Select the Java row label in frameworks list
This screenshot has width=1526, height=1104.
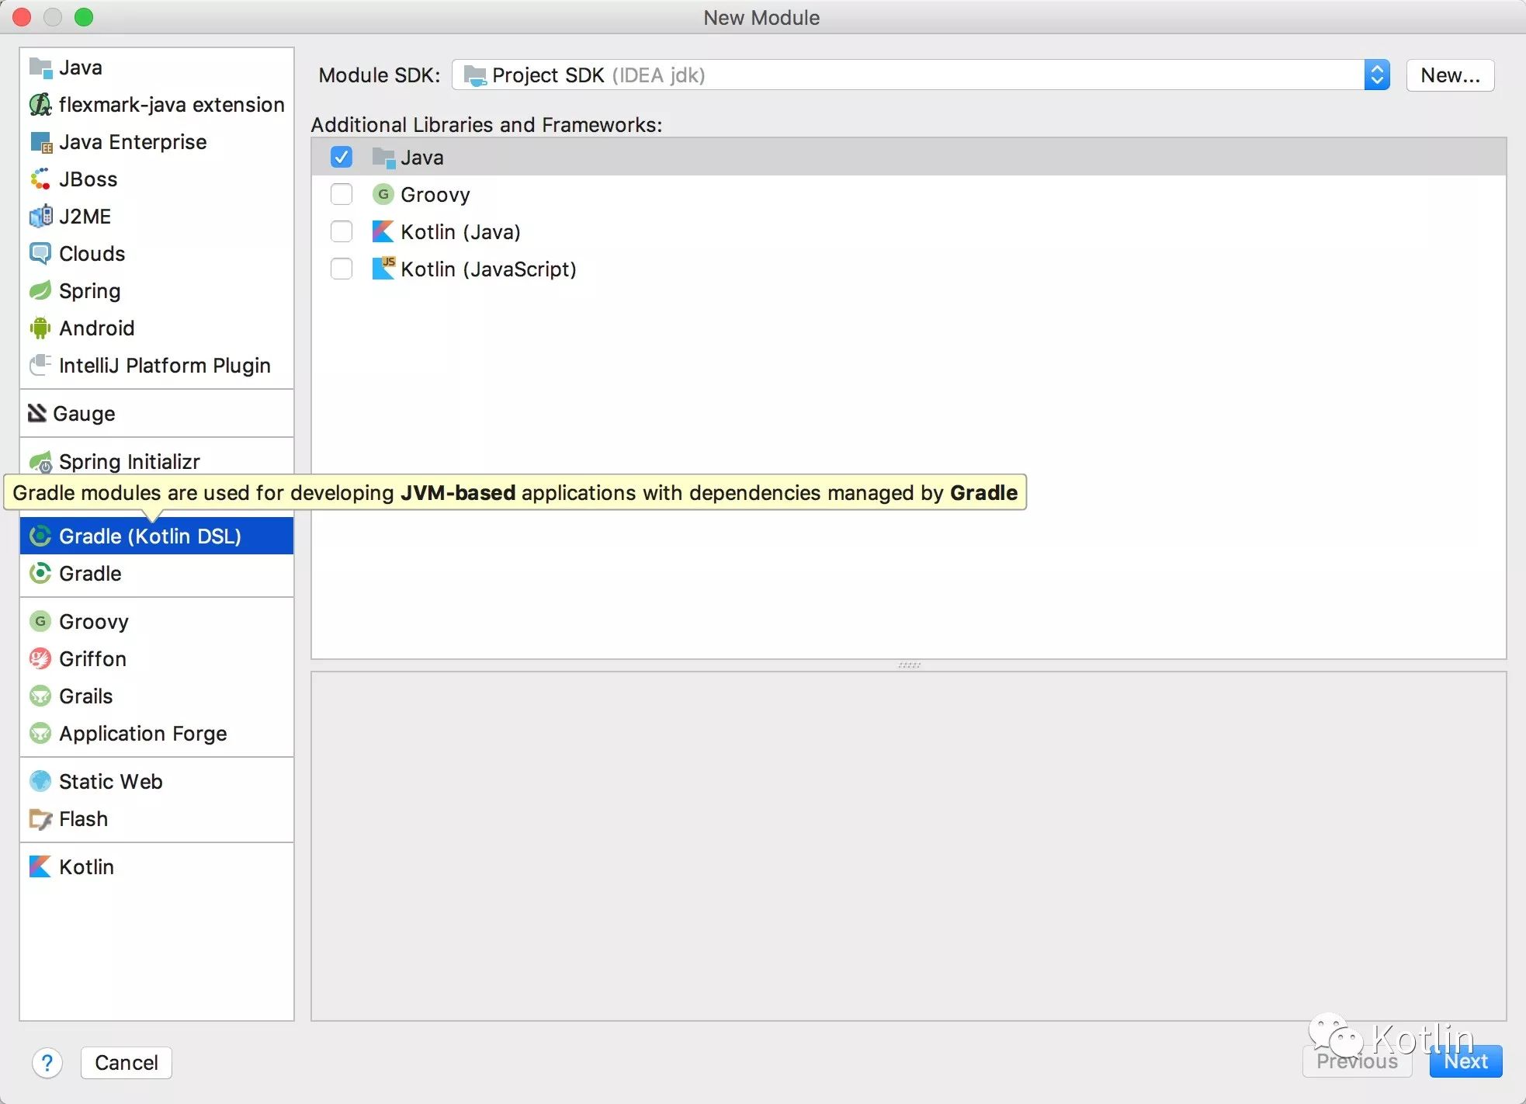click(x=422, y=158)
